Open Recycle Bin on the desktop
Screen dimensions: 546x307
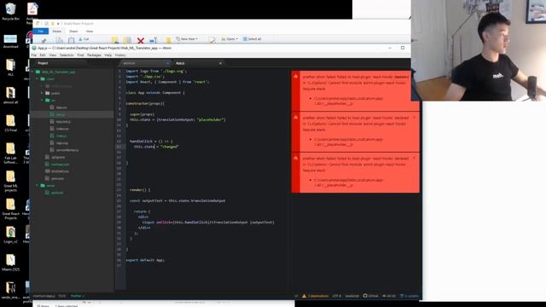point(10,11)
